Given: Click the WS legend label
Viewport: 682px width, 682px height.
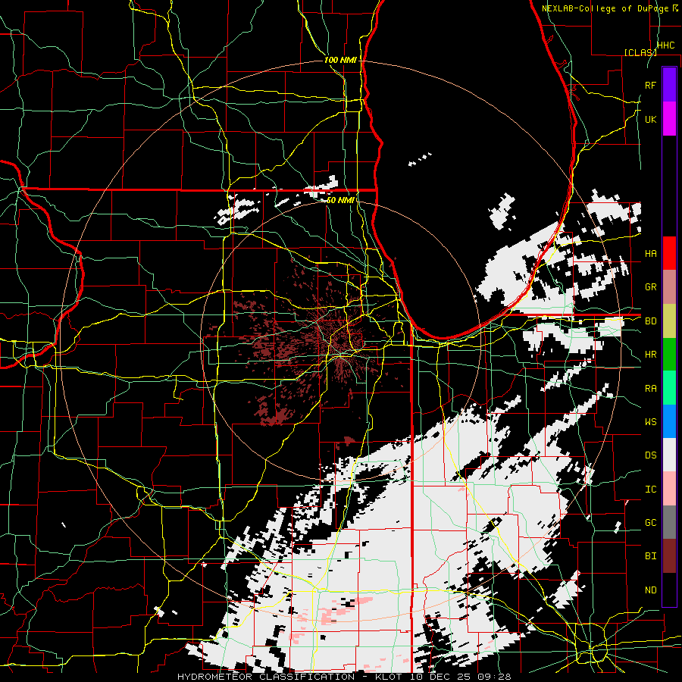Looking at the screenshot, I should pos(650,422).
